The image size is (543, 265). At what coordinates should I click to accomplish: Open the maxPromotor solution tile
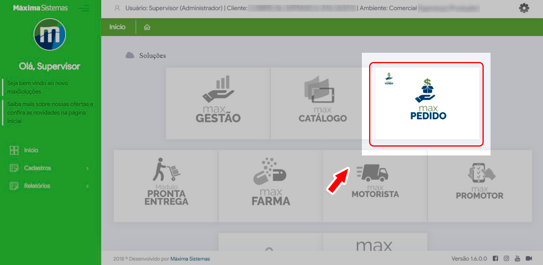click(x=480, y=186)
